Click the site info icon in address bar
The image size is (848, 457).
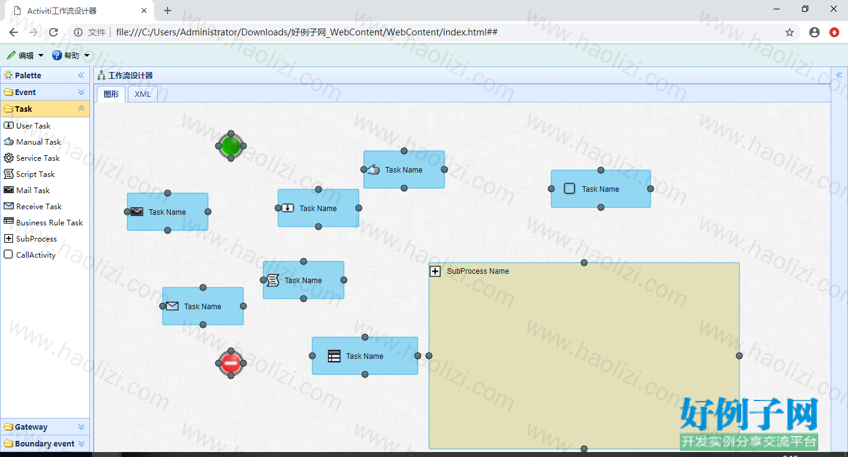coord(78,32)
